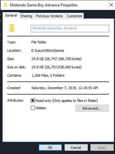
Task: Close the Properties dialog with the X
Action: coord(111,5)
